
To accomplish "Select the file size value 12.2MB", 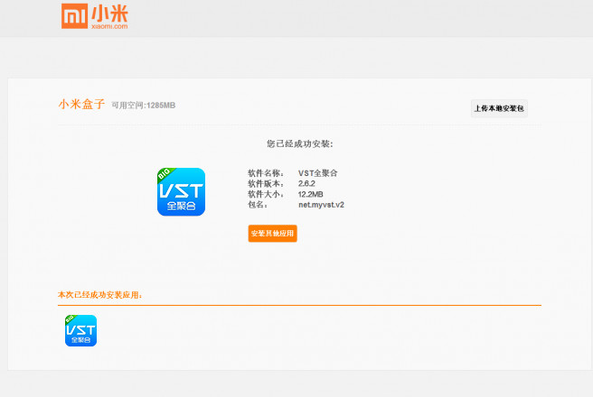I will click(x=311, y=194).
